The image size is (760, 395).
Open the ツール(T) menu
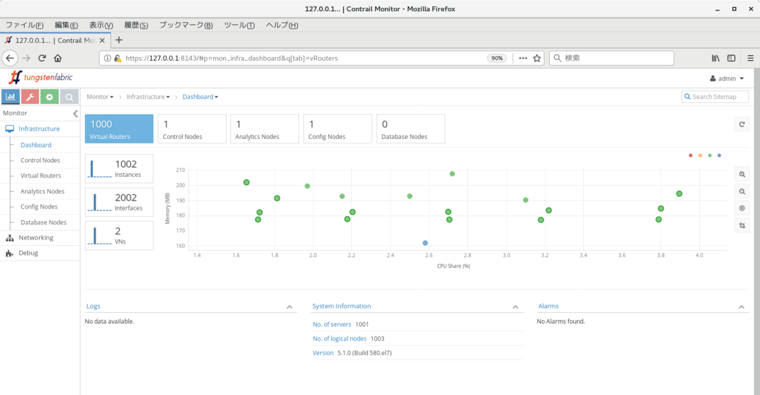point(239,25)
